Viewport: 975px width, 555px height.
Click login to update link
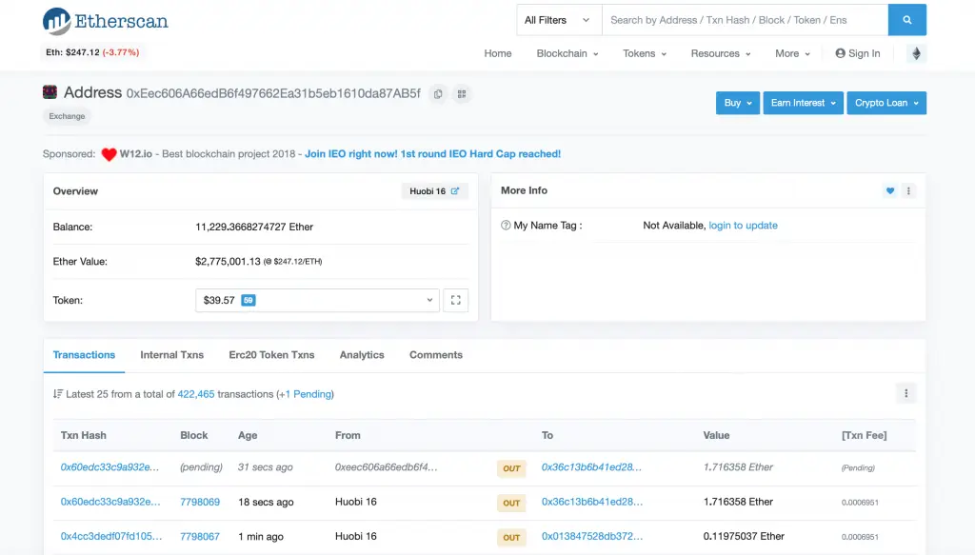(x=743, y=226)
